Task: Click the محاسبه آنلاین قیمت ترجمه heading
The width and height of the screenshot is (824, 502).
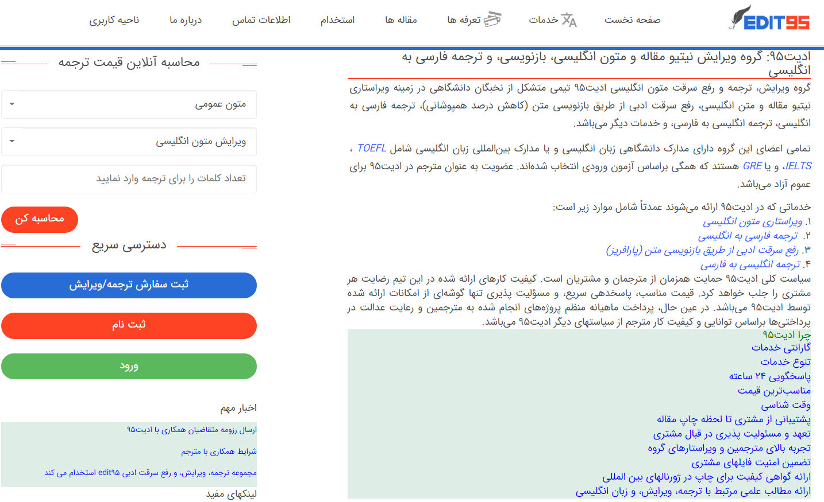Action: pos(129,63)
